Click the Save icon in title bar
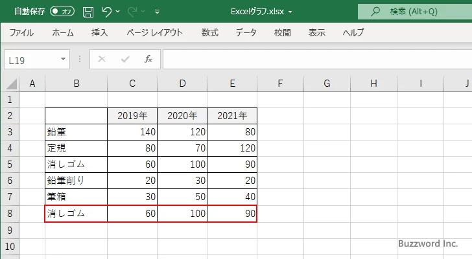This screenshot has width=472, height=259. point(88,12)
